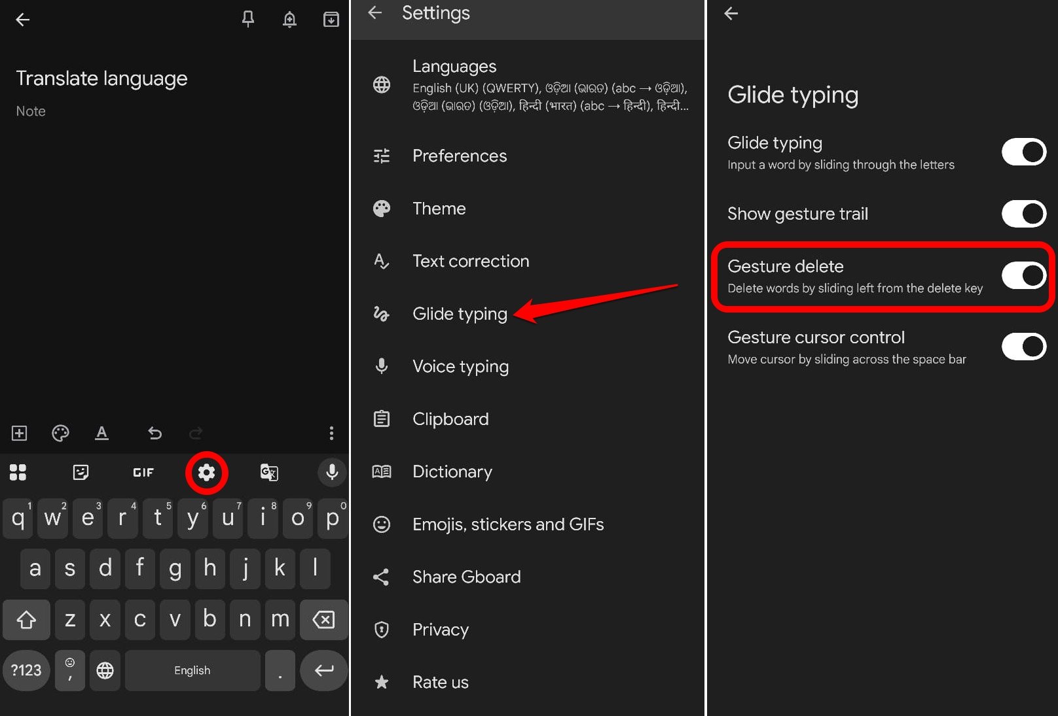Redo the last undone edit

tap(196, 433)
